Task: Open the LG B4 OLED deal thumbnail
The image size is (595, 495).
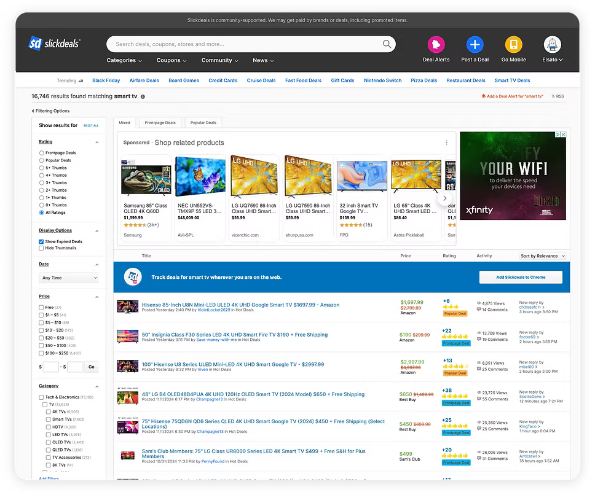Action: point(127,397)
